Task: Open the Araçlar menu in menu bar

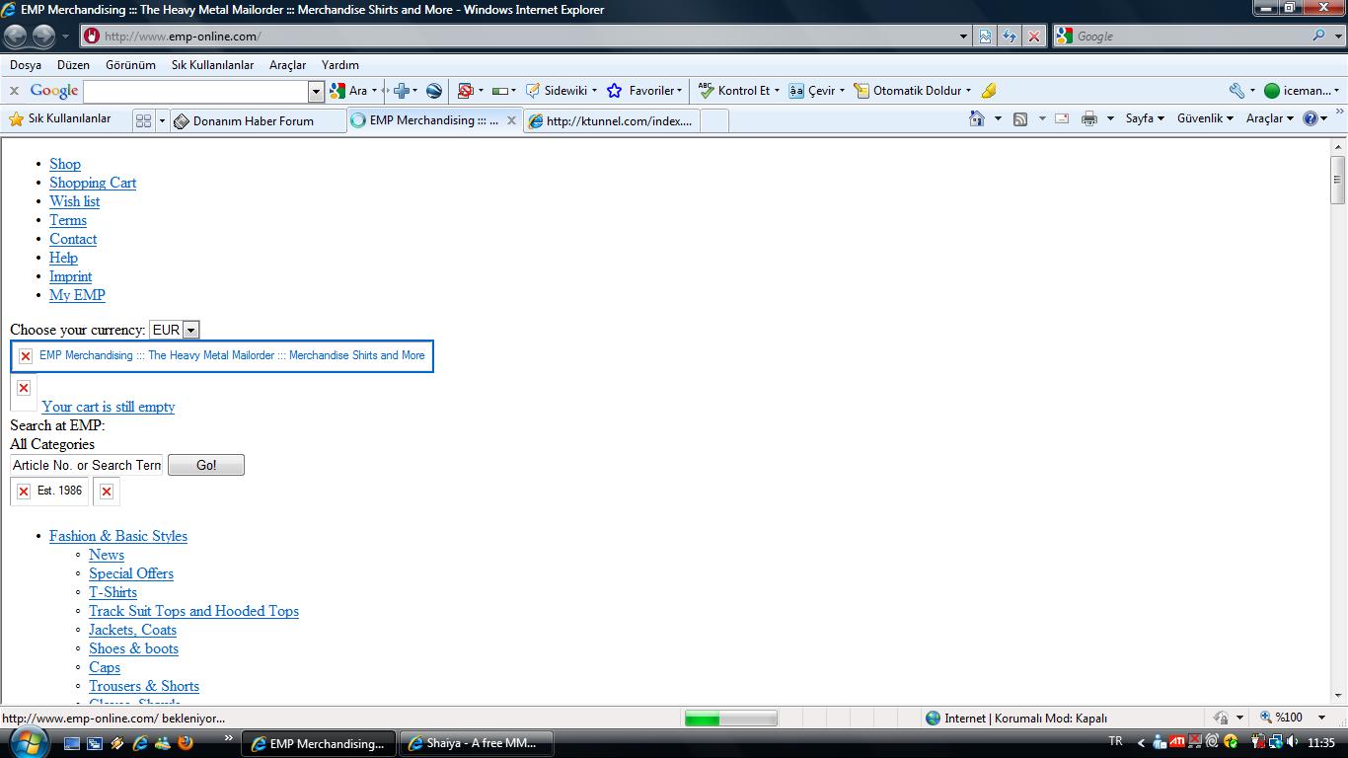Action: point(287,65)
